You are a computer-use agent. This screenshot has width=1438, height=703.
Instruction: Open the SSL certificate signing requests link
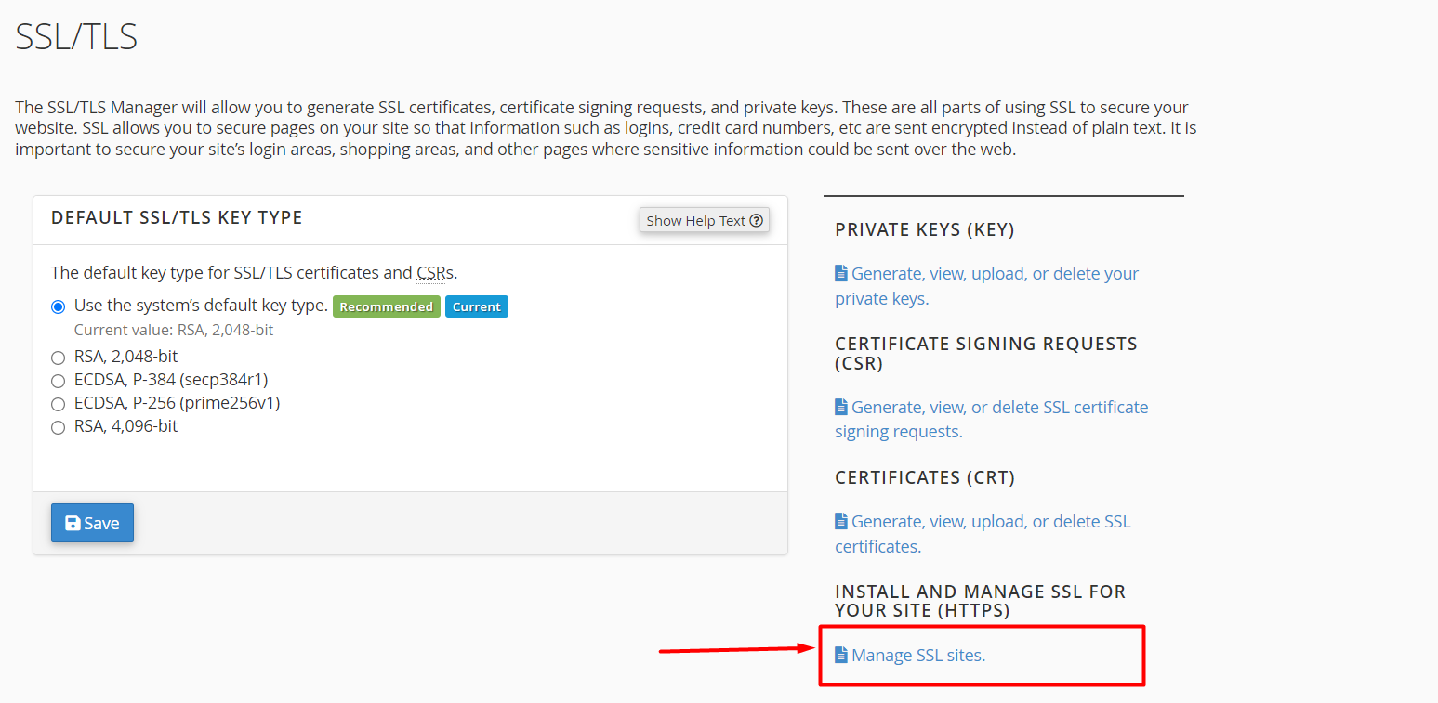pyautogui.click(x=998, y=408)
